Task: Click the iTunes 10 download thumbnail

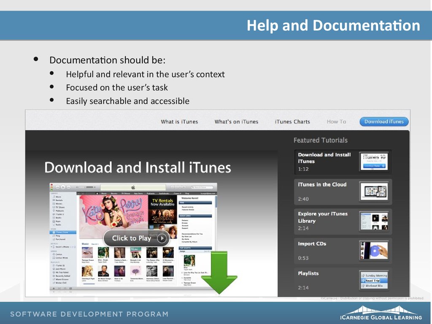Action: tap(374, 162)
